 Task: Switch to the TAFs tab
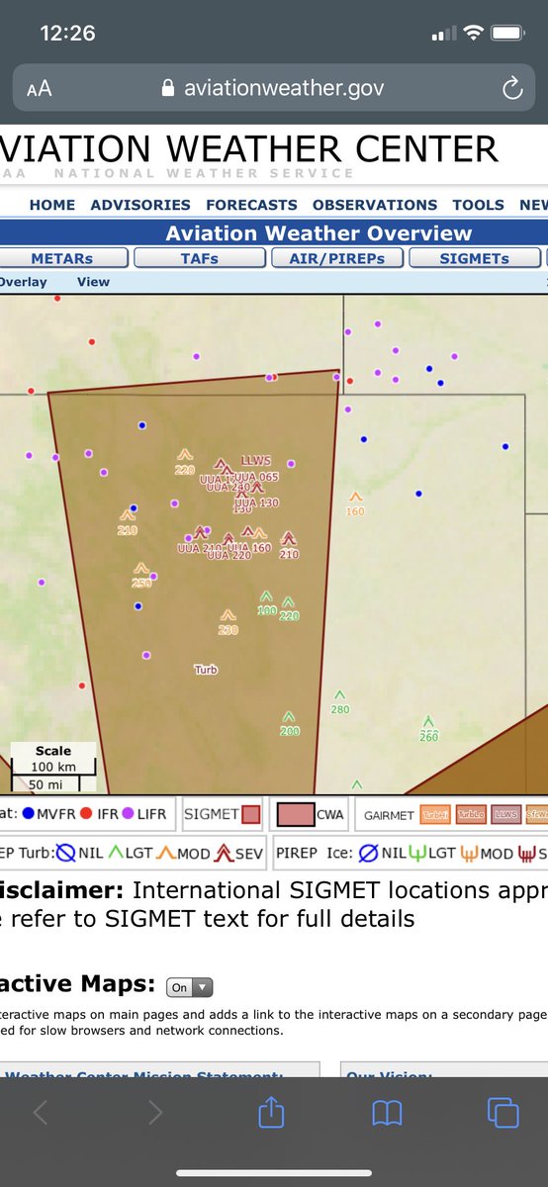coord(199,258)
